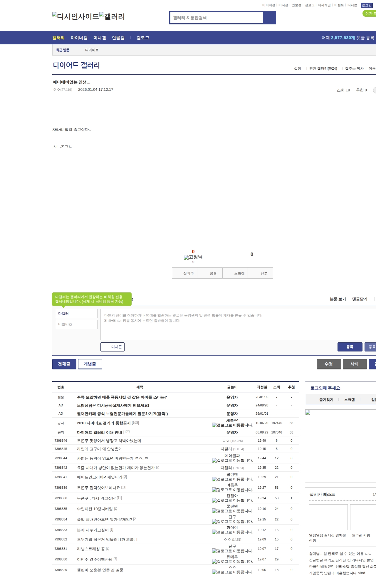Image resolution: width=376 pixels, height=576 pixels.
Task: Open the 다이어트 recent-visit link
Action: click(x=92, y=50)
